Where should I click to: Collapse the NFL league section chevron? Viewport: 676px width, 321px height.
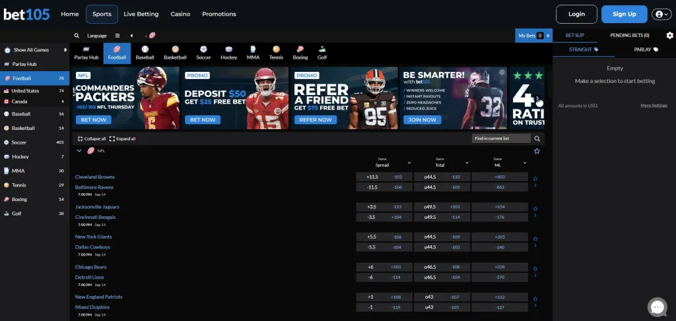[79, 150]
